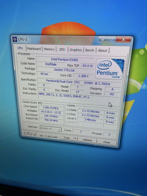
Task: Expand the Tools button dropdown arrow
Action: tap(75, 138)
